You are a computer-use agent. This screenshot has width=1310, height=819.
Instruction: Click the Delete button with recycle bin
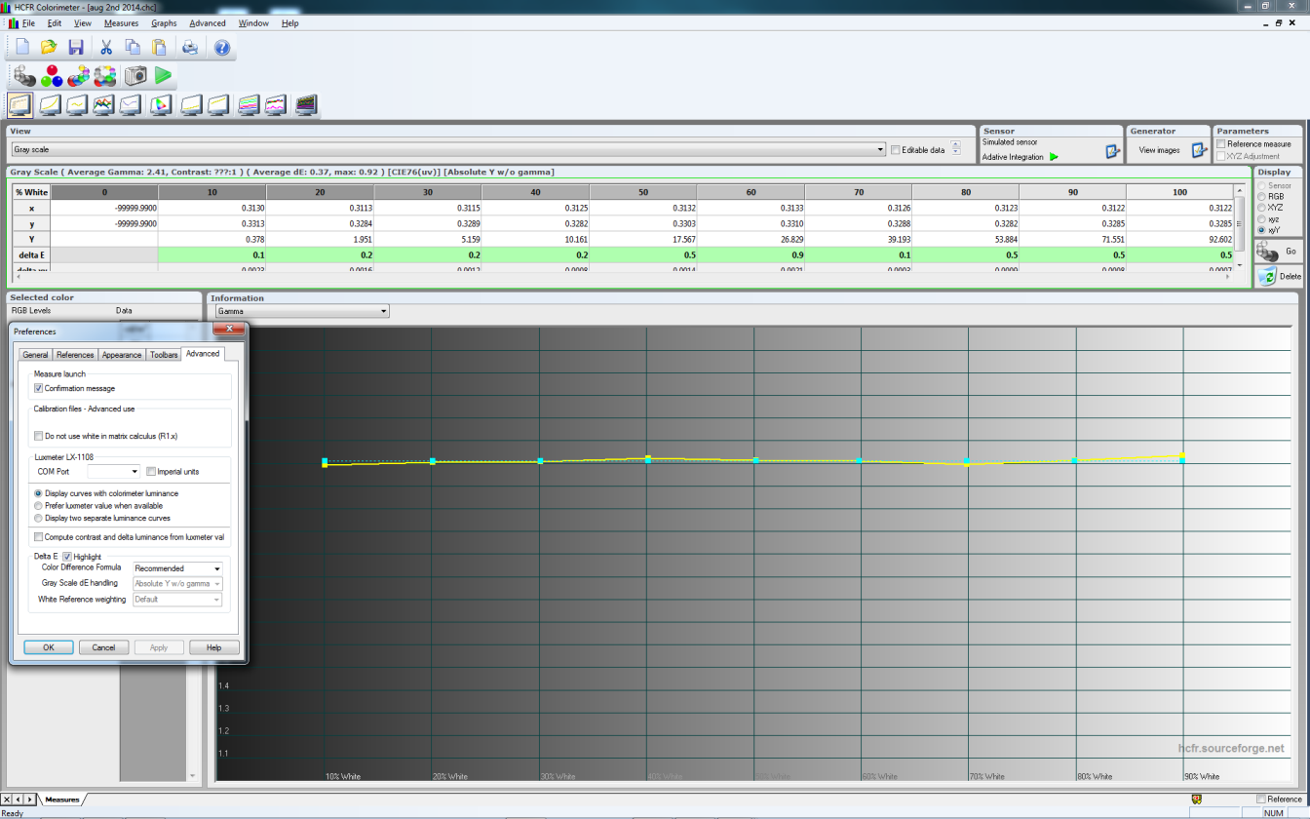click(1279, 276)
